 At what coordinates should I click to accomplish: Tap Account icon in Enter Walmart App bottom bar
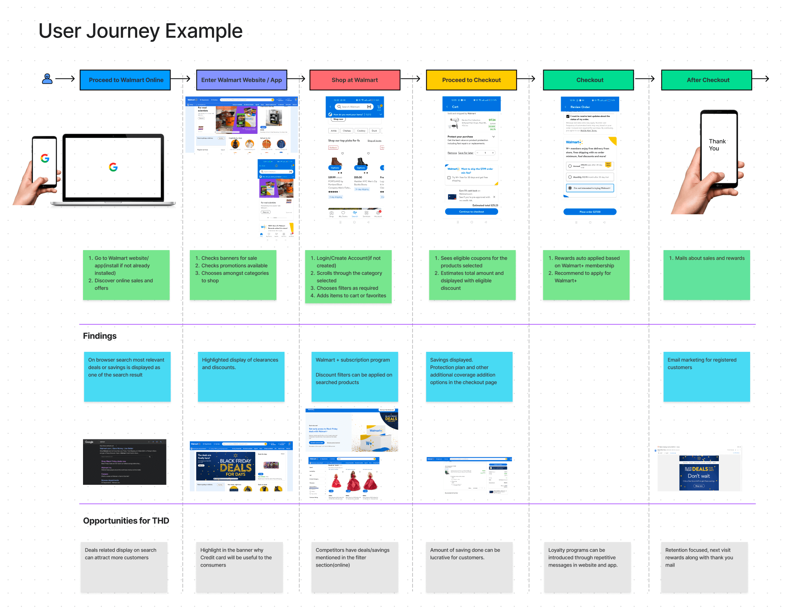[291, 235]
